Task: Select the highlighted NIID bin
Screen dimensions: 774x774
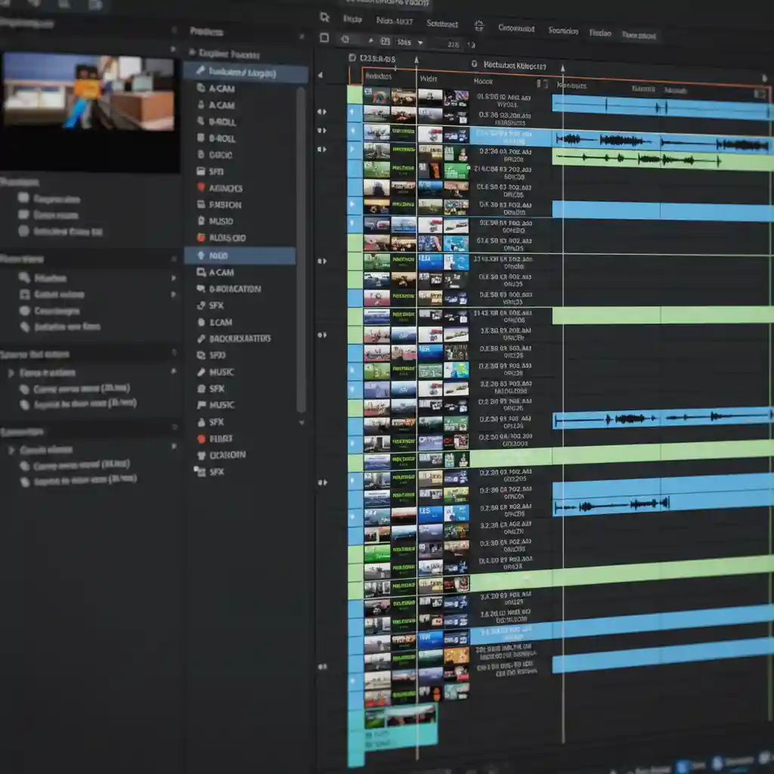Action: 240,255
